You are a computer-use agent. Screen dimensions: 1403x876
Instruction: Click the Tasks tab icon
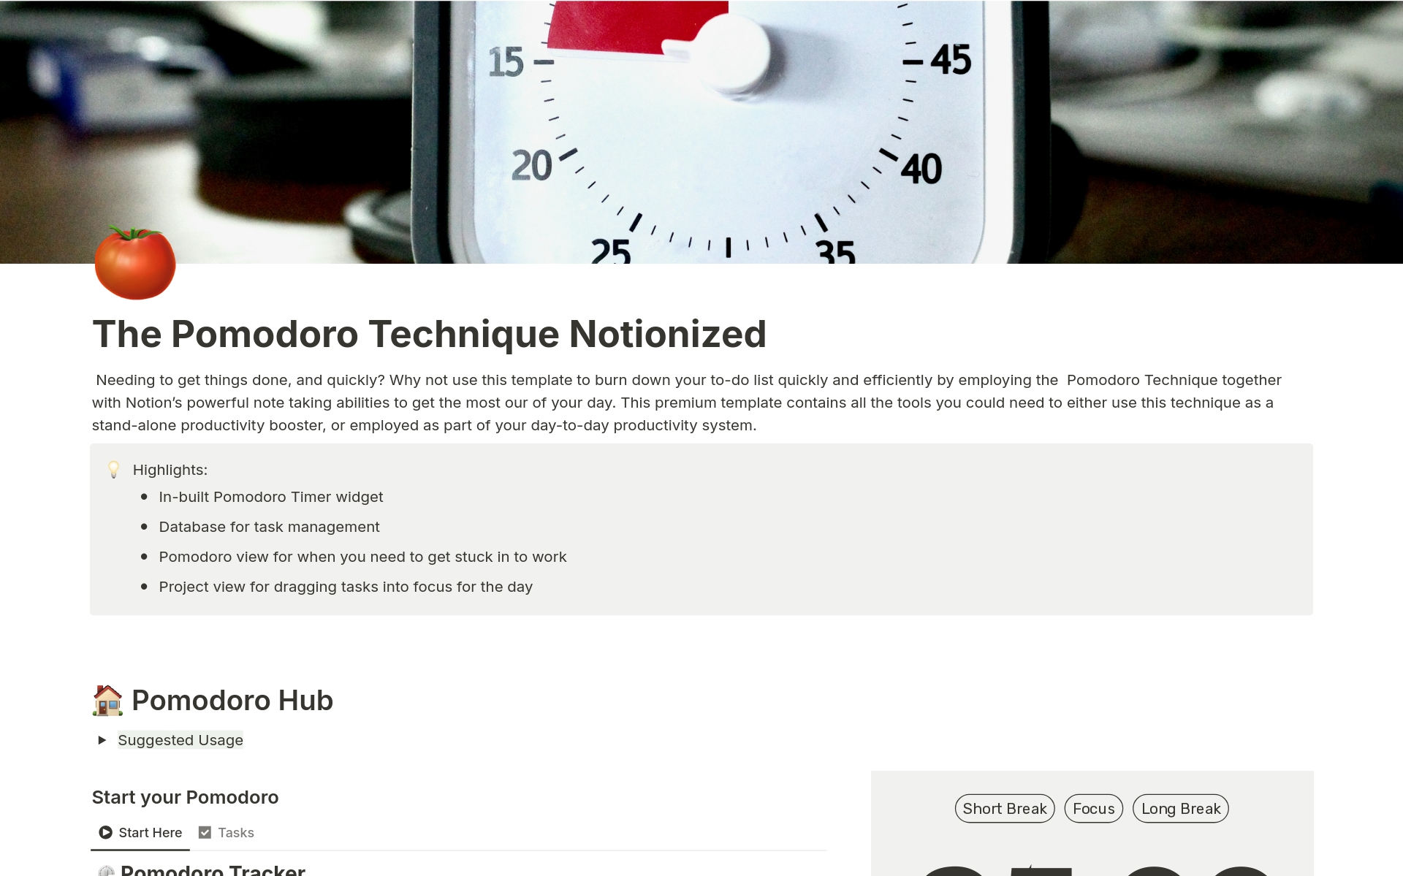point(205,833)
